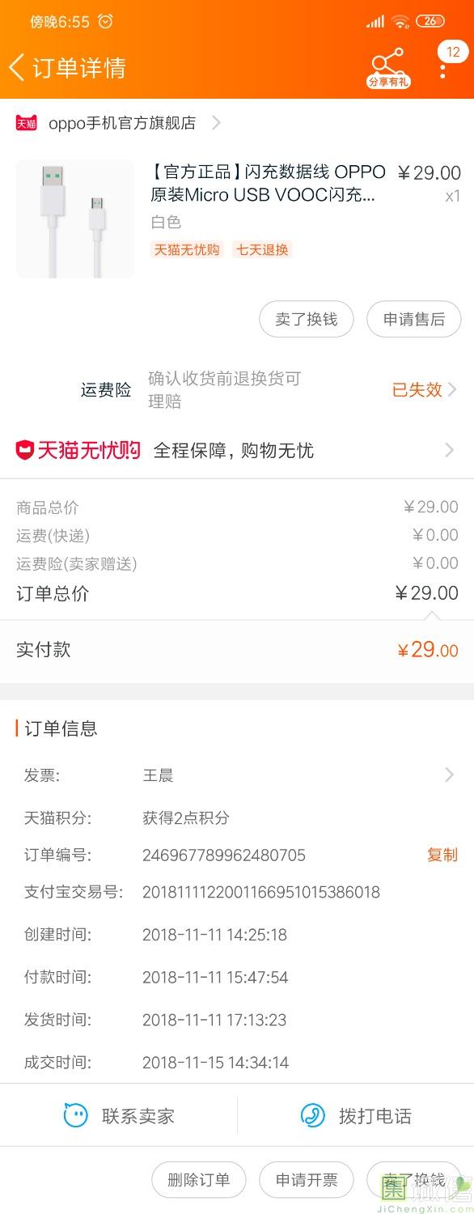Tap the Tmall cat logo beside the store name

pyautogui.click(x=26, y=123)
